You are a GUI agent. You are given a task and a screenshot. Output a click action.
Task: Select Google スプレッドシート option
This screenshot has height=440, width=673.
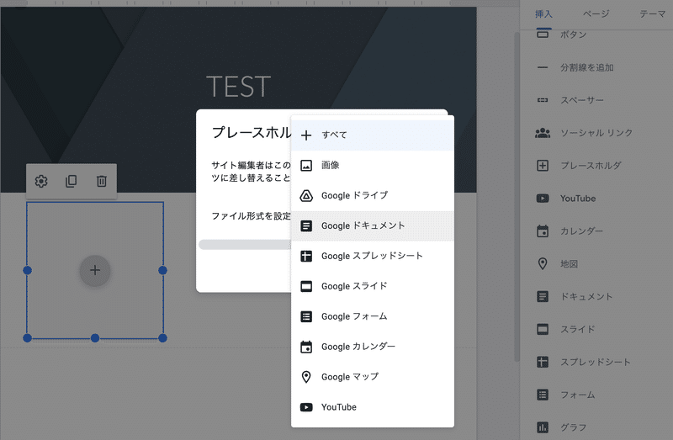point(372,257)
